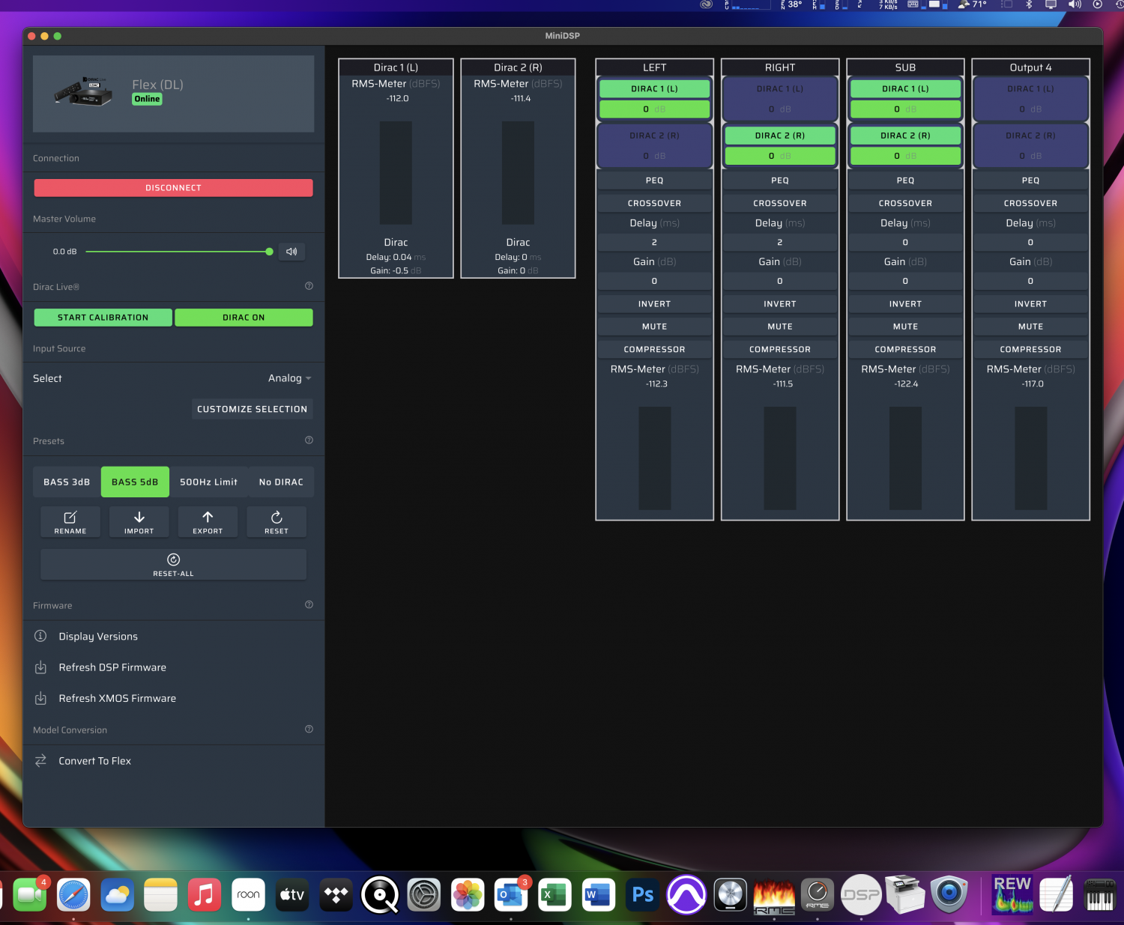
Task: Open the Analog input source dropdown
Action: coord(289,378)
